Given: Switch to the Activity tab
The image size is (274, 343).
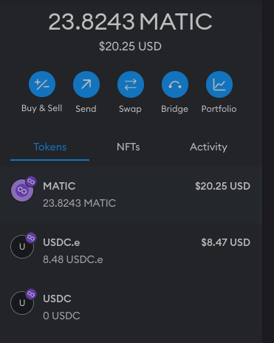Looking at the screenshot, I should (x=208, y=147).
